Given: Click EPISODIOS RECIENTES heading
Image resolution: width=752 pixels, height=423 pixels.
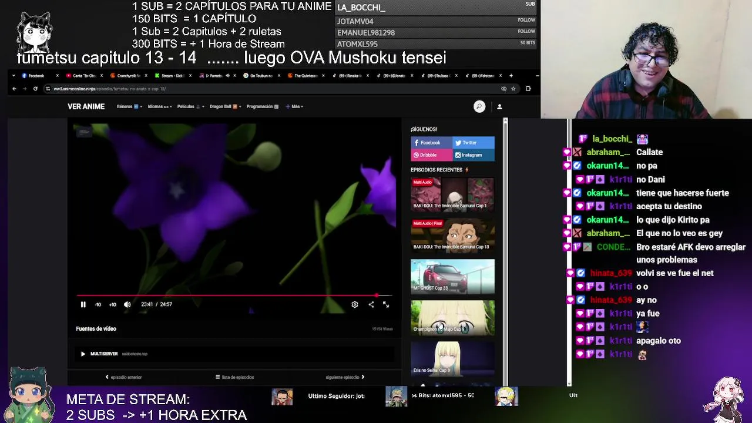Looking at the screenshot, I should 437,170.
